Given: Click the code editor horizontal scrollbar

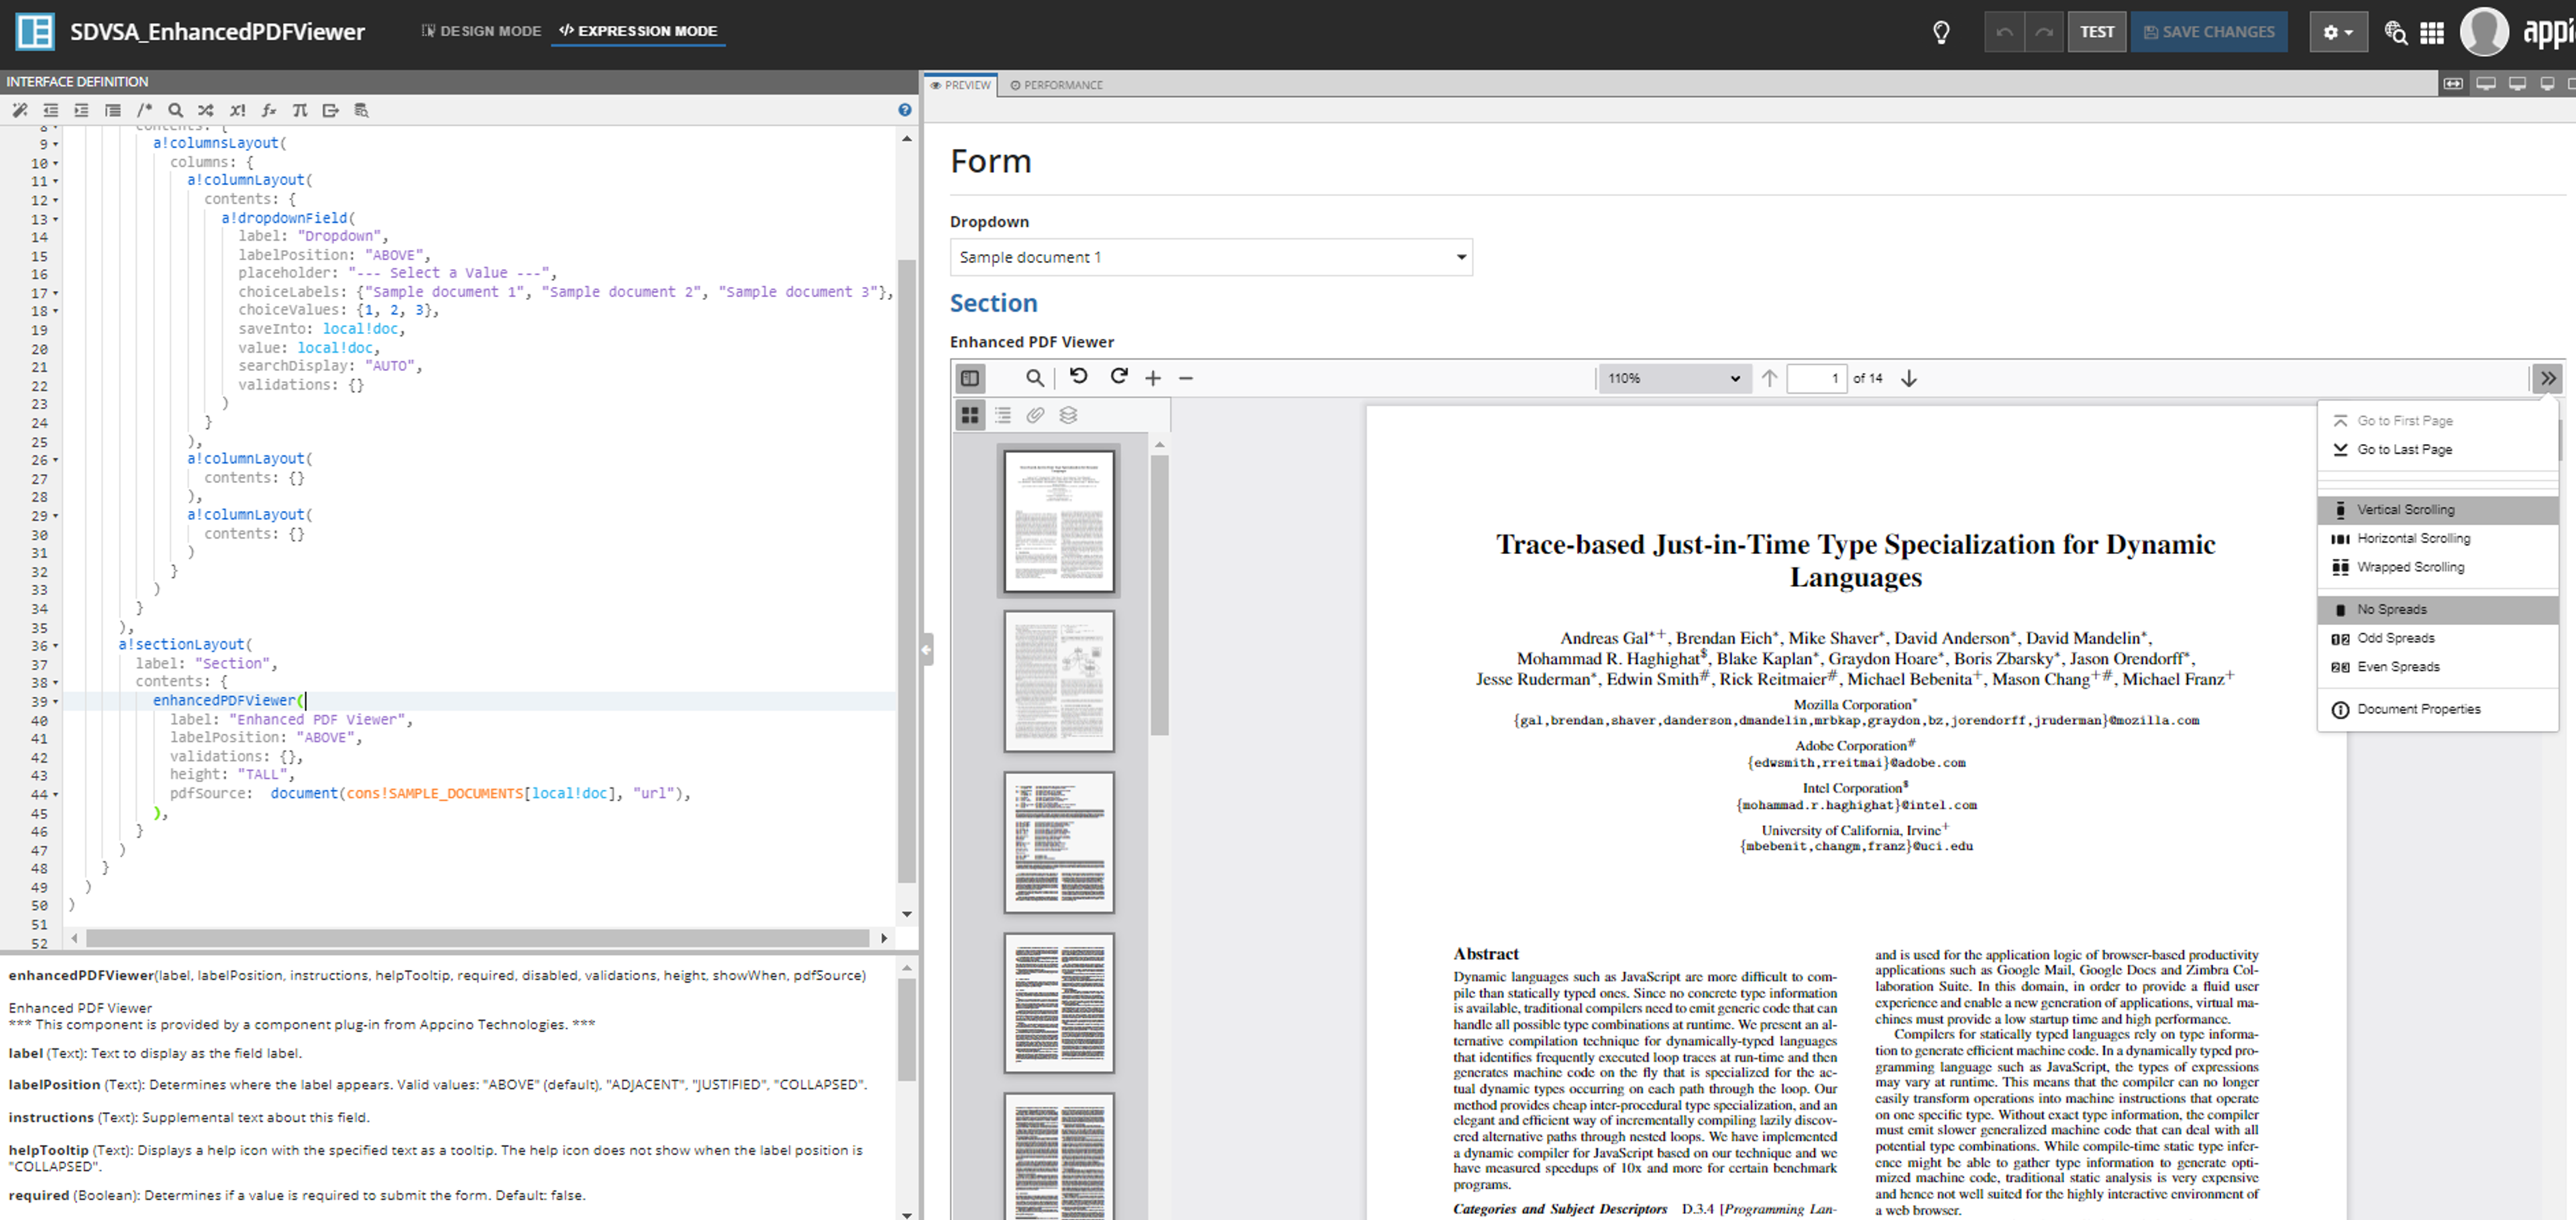Looking at the screenshot, I should (x=478, y=938).
